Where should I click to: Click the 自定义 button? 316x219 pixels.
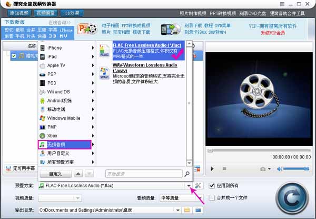pos(56,174)
